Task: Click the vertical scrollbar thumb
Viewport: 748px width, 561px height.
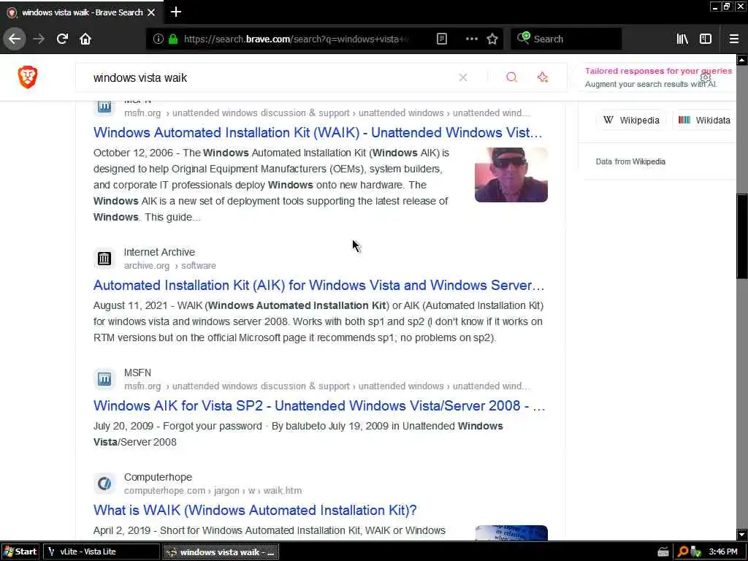Action: tap(742, 236)
